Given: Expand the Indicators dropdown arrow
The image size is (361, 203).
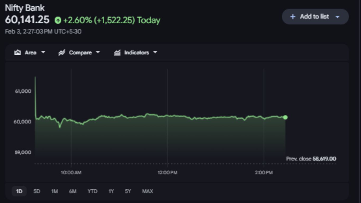Looking at the screenshot, I should 155,52.
